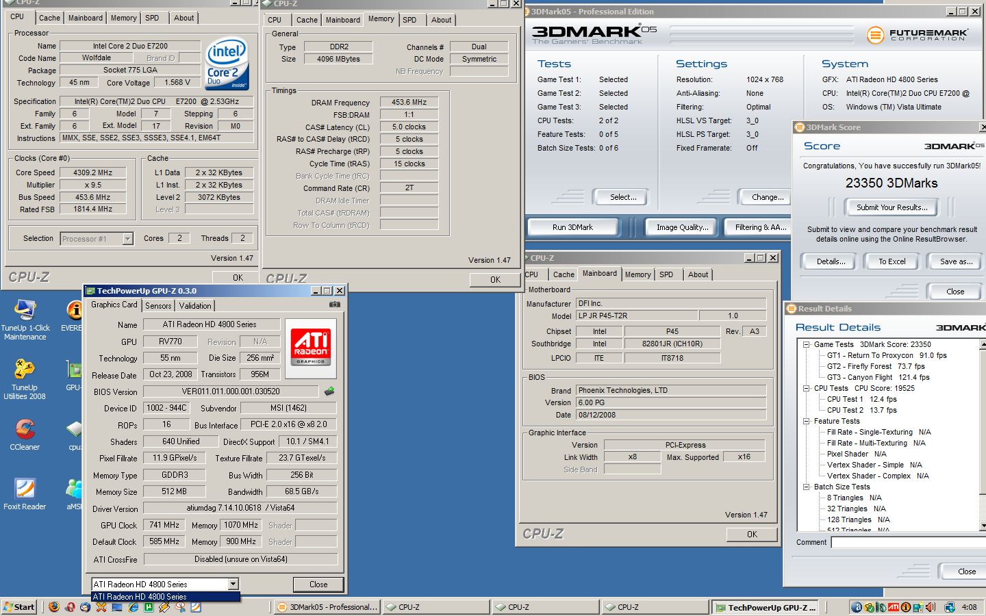The height and width of the screenshot is (616, 986).
Task: Click the orange info tray icon
Action: (906, 607)
